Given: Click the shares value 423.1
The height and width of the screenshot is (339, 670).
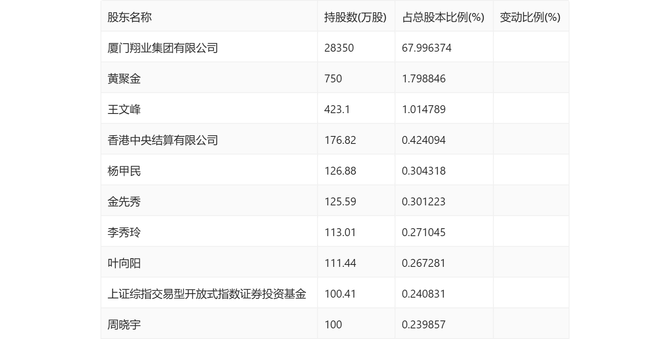Looking at the screenshot, I should [x=337, y=110].
